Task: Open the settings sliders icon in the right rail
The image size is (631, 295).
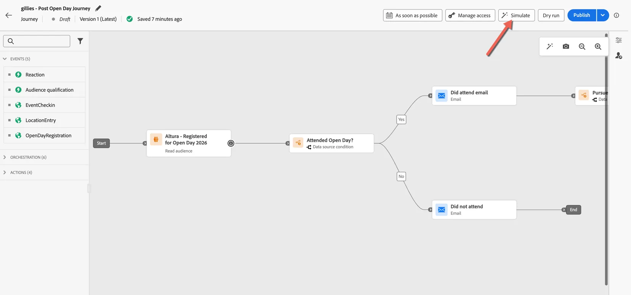Action: point(618,40)
